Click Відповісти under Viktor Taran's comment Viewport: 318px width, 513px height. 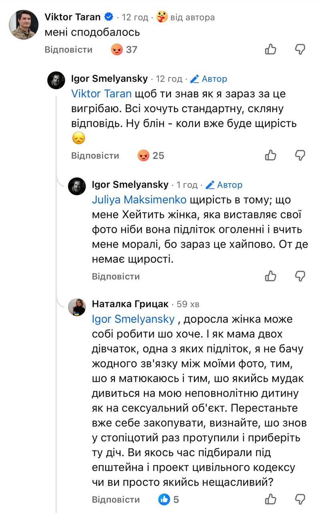68,50
